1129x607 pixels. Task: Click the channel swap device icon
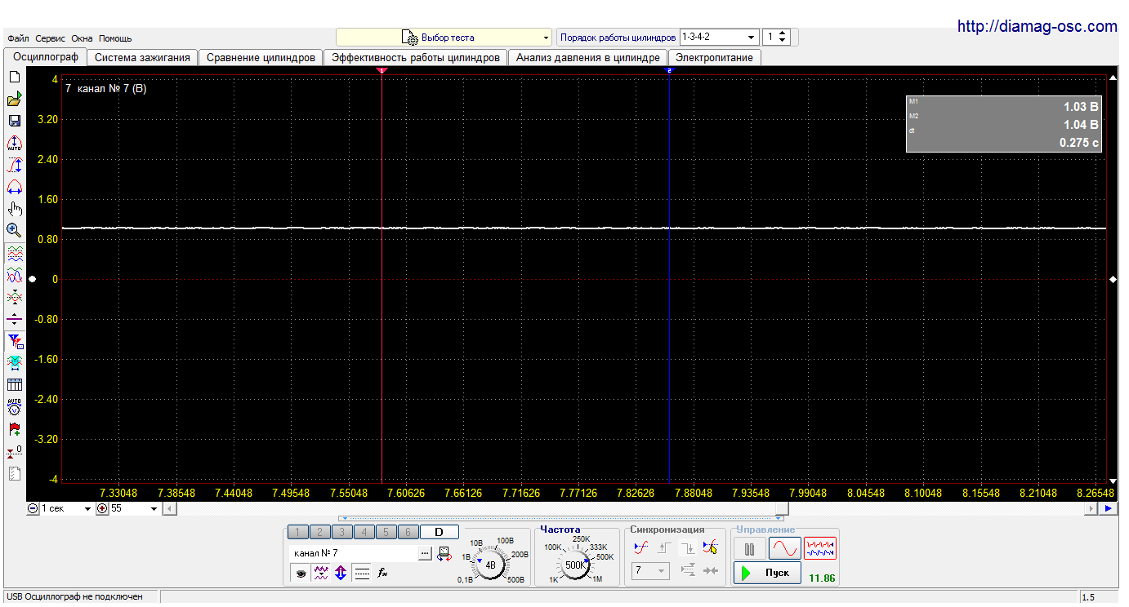tap(444, 553)
